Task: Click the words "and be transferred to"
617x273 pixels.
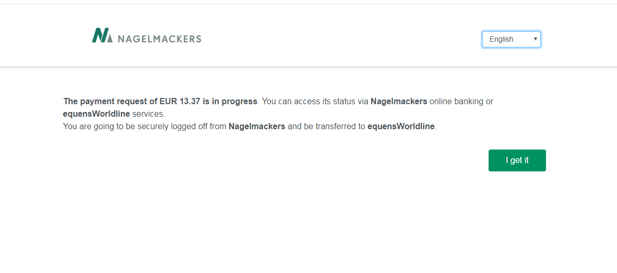Action: (326, 126)
